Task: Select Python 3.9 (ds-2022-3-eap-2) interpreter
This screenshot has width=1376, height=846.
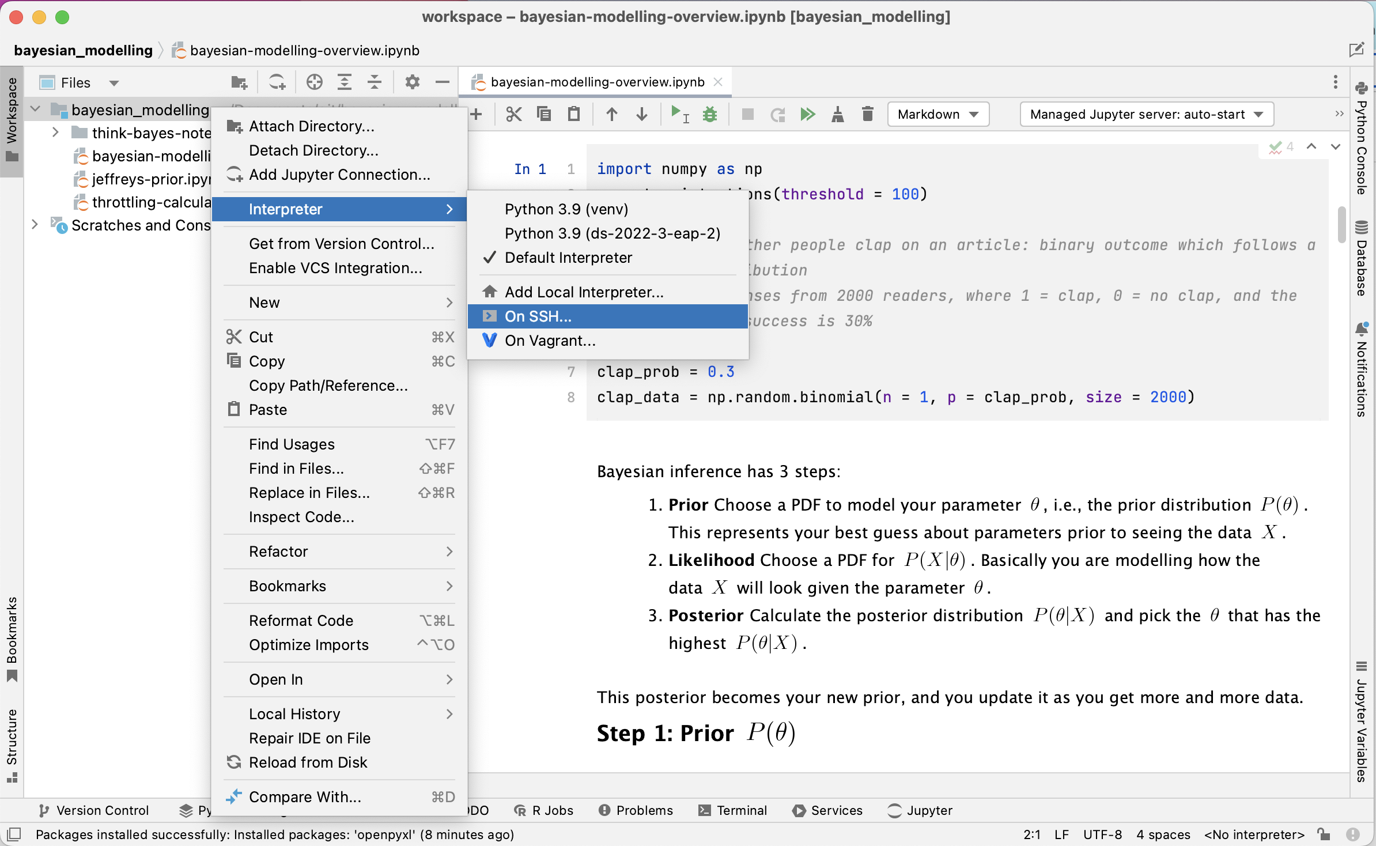Action: [608, 233]
